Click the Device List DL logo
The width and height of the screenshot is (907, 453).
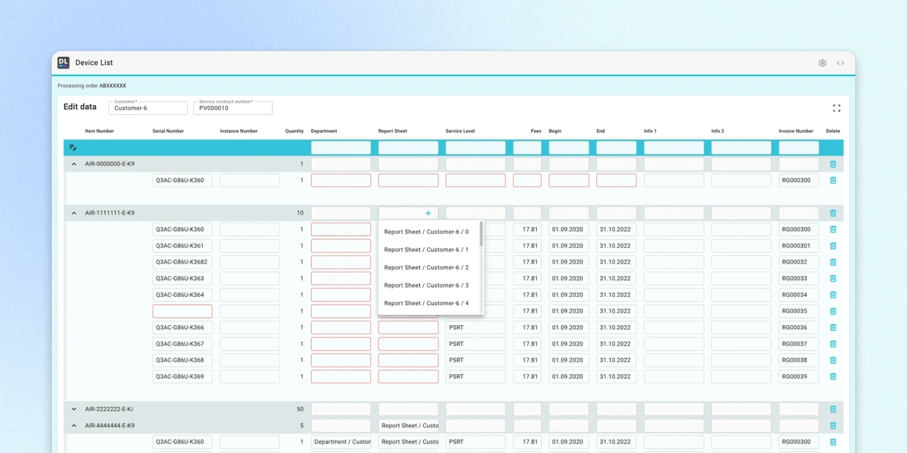(64, 62)
